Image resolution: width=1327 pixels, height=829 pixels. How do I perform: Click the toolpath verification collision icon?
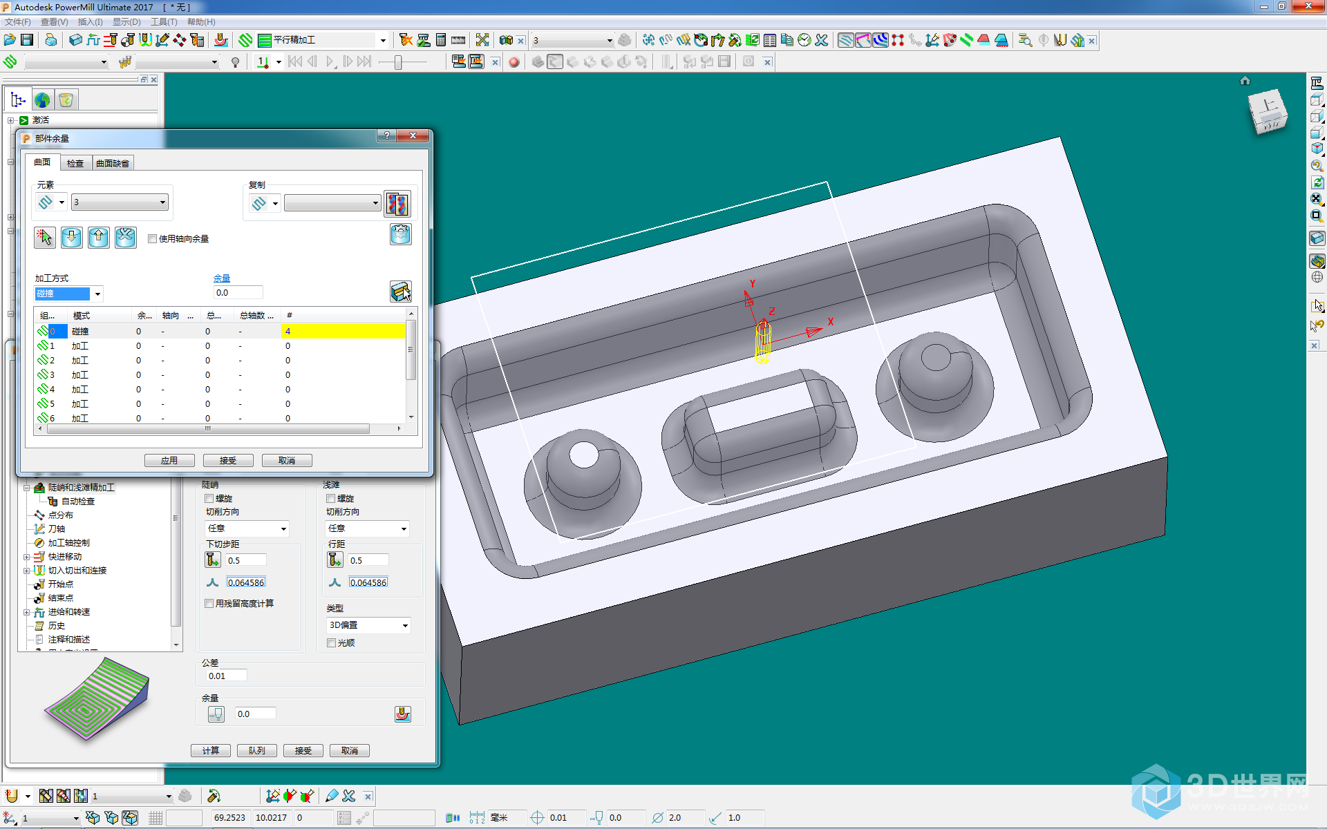click(x=406, y=40)
